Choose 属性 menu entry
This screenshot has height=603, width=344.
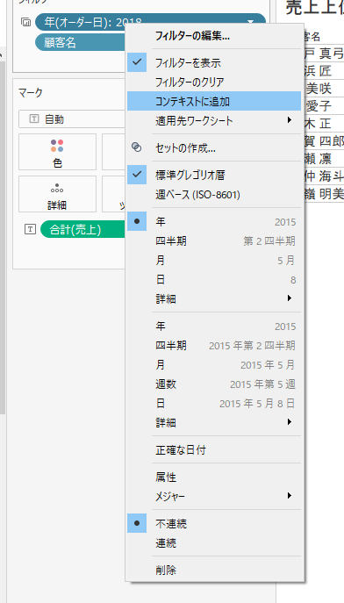point(214,477)
